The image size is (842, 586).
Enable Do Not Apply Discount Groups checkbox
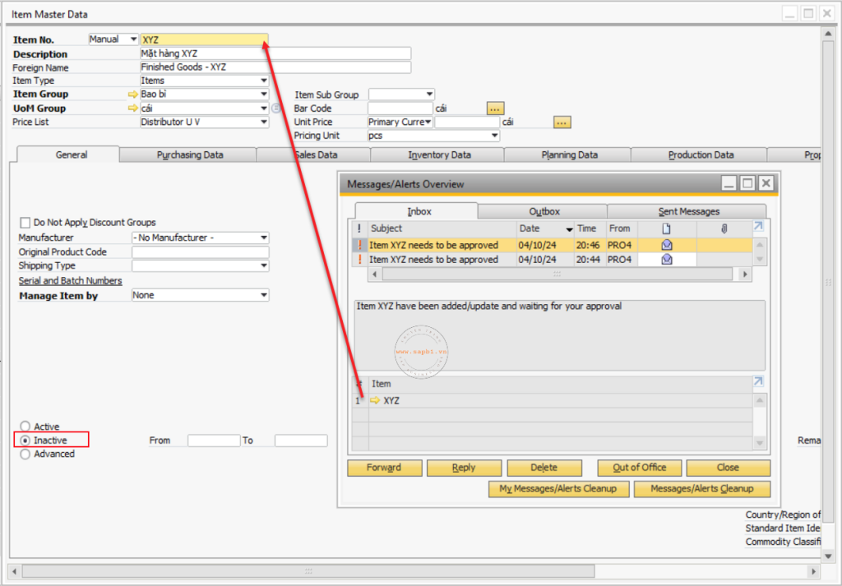pos(25,223)
